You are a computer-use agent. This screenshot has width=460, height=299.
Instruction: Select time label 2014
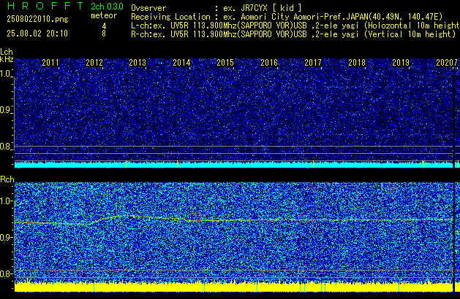(181, 63)
